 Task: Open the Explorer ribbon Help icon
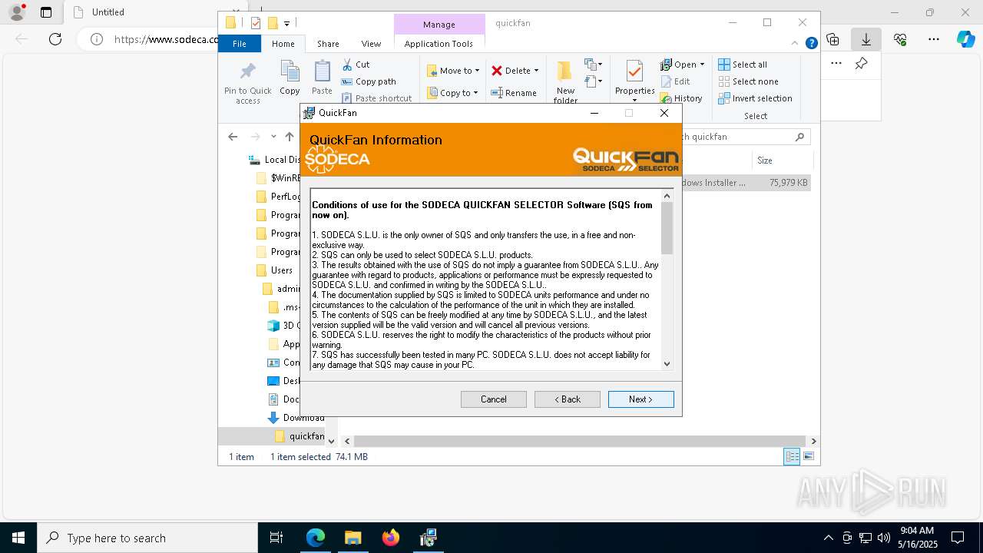pyautogui.click(x=811, y=44)
